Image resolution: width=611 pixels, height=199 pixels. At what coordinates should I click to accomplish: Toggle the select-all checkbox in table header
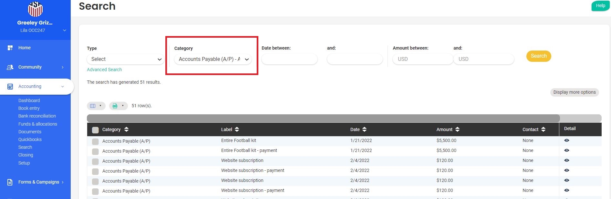pos(95,130)
